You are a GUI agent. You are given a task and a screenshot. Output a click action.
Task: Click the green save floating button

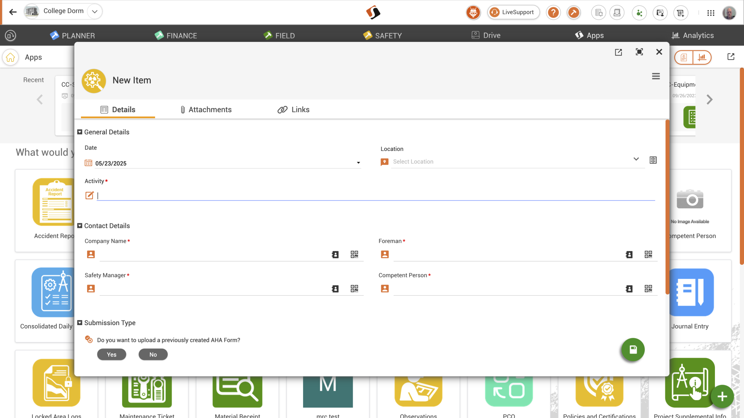pyautogui.click(x=633, y=350)
